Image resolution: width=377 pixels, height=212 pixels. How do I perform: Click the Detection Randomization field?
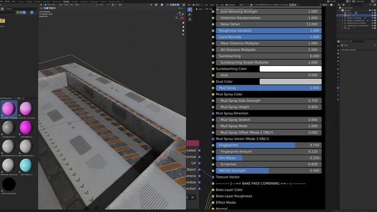269,18
